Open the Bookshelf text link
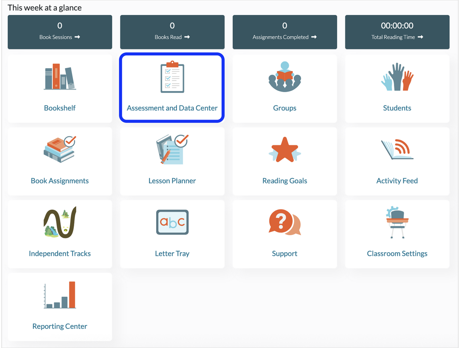 60,108
